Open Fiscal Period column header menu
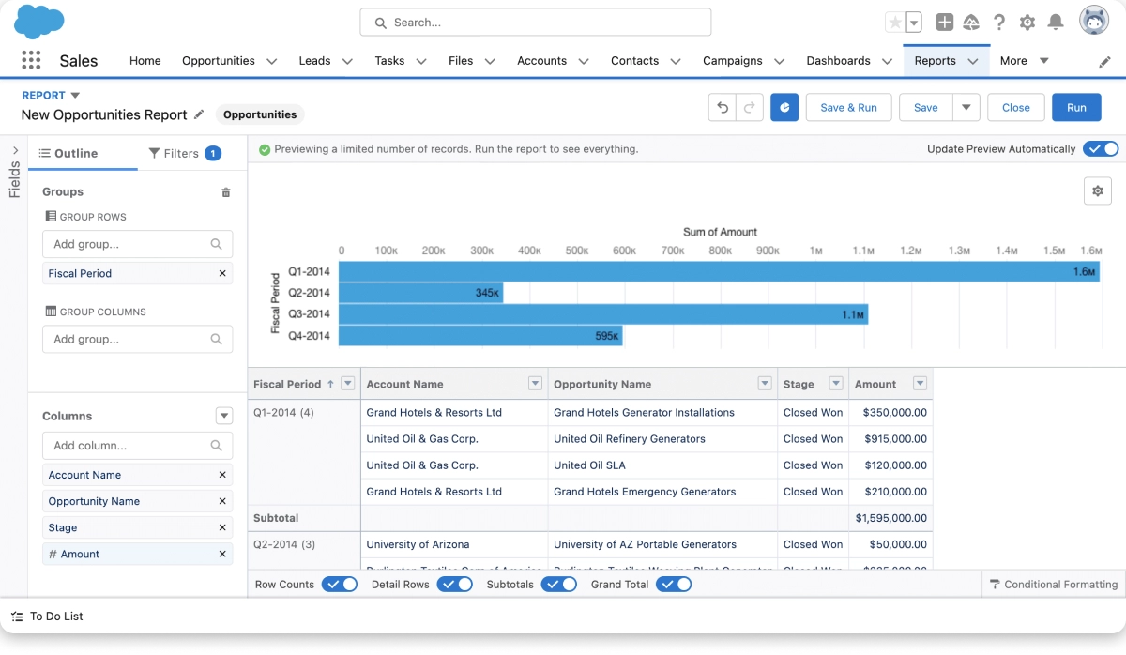Viewport: 1126px width, 655px height. tap(348, 384)
